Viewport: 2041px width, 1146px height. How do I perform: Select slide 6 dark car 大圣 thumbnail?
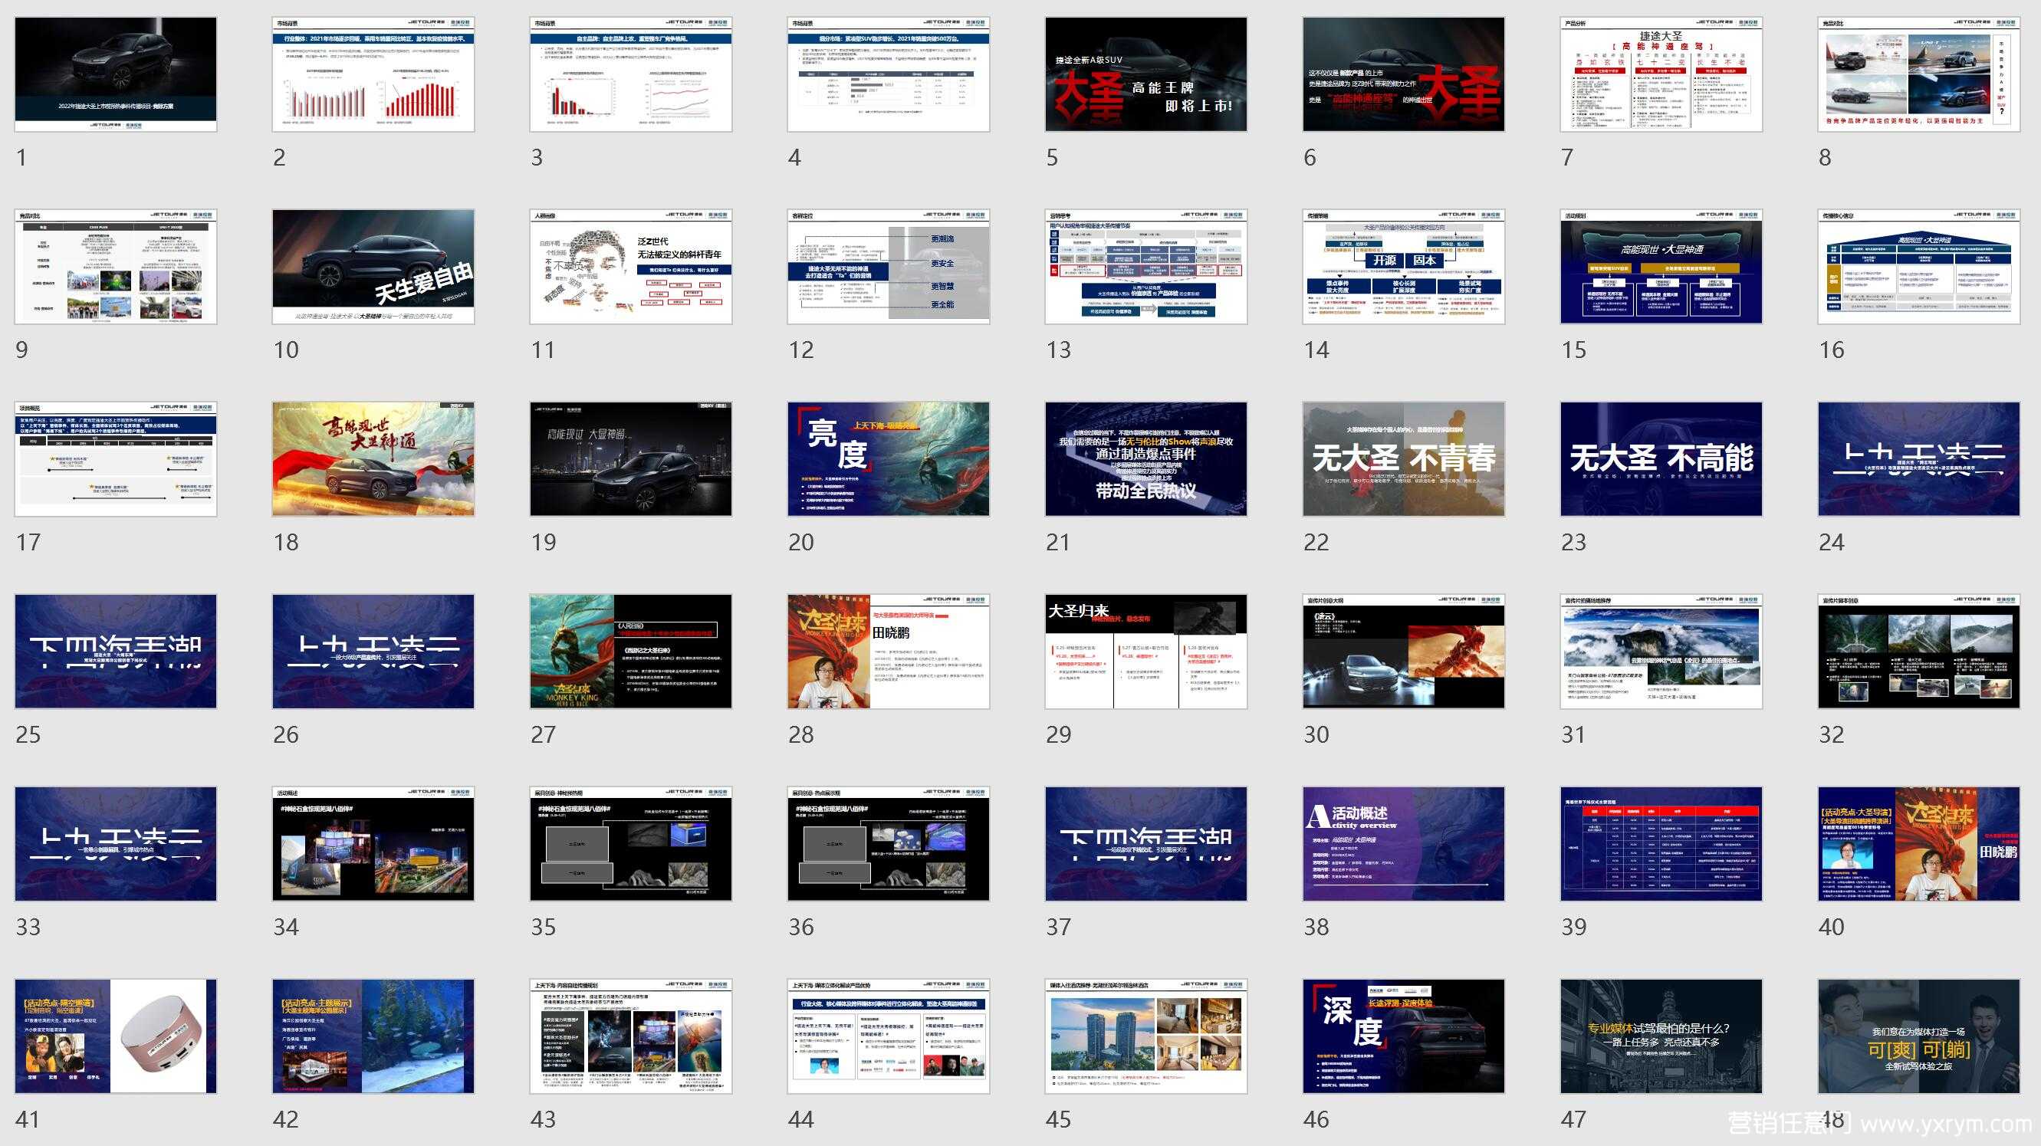click(1403, 74)
